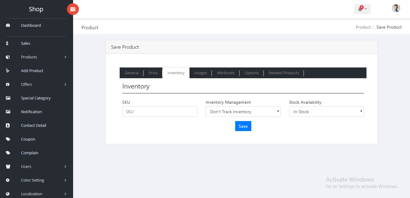The width and height of the screenshot is (410, 198).
Task: Expand the Users submenu chevron
Action: click(65, 167)
